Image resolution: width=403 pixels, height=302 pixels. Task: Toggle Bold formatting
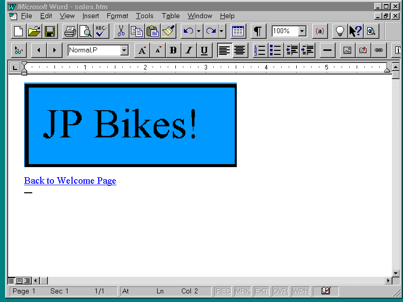173,50
